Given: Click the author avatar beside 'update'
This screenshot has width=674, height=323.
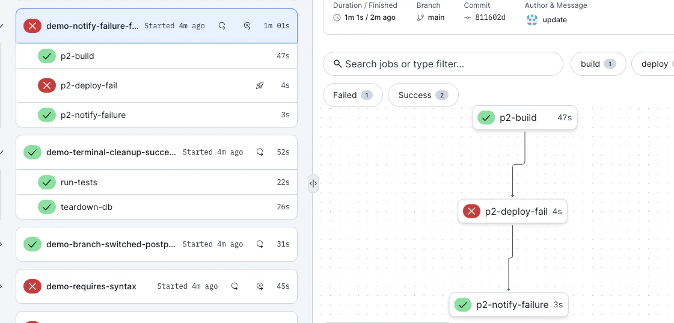Looking at the screenshot, I should click(532, 19).
